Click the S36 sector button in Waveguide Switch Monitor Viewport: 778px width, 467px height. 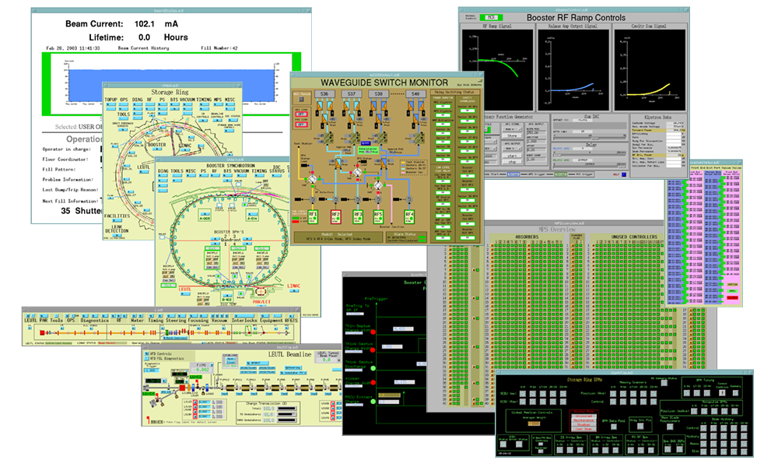(325, 95)
